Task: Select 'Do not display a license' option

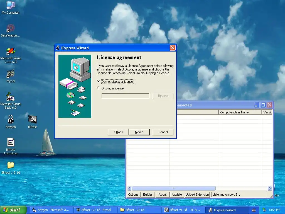Action: coord(98,81)
